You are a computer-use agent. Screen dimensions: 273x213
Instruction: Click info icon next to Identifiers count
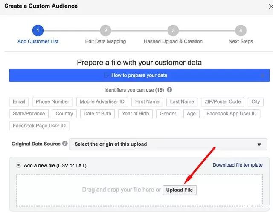pos(170,90)
